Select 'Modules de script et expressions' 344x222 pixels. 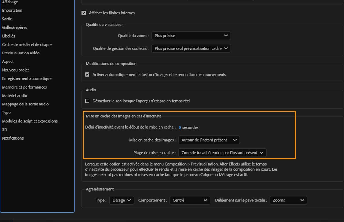pos(30,121)
